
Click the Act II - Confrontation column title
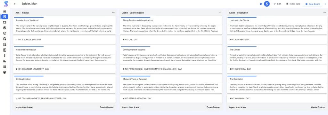[x=133, y=13]
